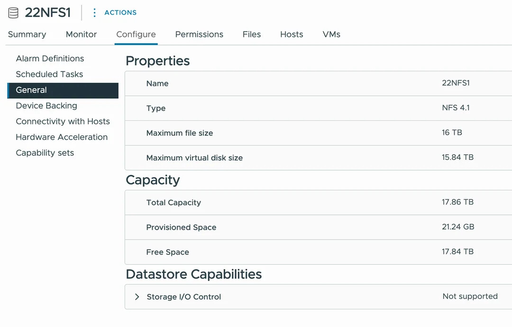This screenshot has height=327, width=512.
Task: View the Hosts tab
Action: (x=292, y=35)
